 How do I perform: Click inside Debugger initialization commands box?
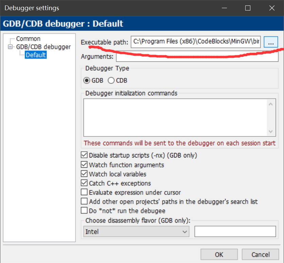[175, 117]
